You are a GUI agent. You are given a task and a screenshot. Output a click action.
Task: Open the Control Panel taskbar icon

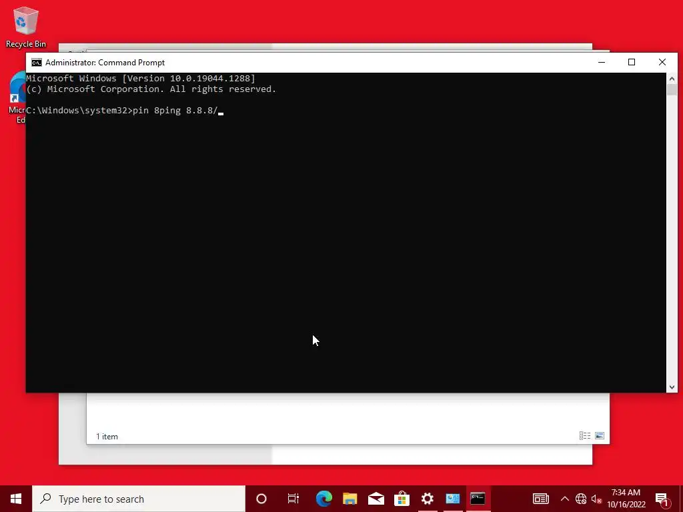453,499
